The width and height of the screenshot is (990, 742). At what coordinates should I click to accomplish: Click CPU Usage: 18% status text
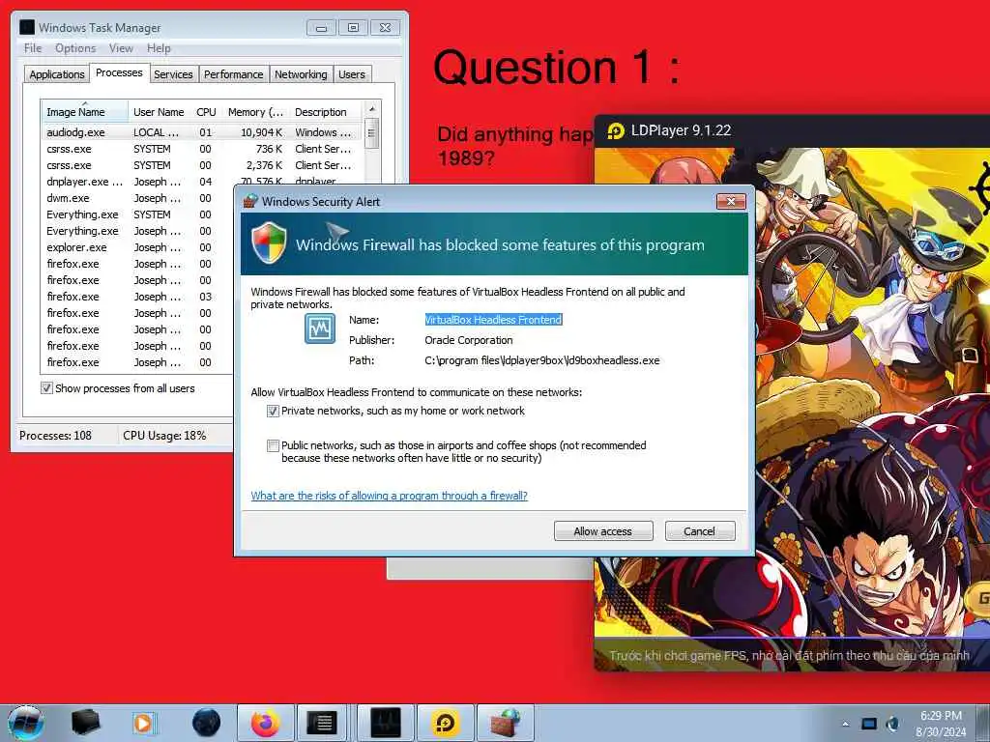pos(164,436)
